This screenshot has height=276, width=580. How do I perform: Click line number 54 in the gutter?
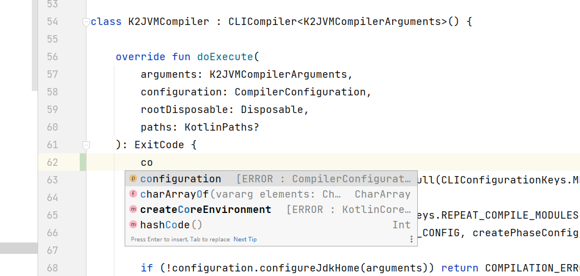52,22
